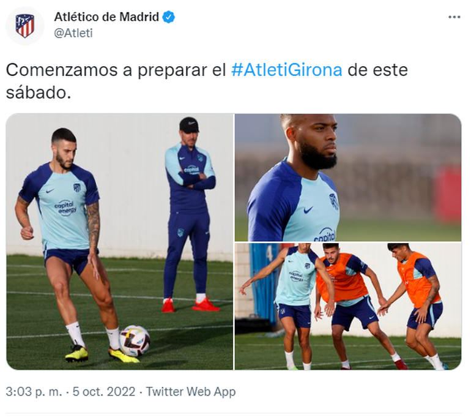Click the Twitter Web App source label
Image resolution: width=471 pixels, height=420 pixels.
(x=191, y=392)
